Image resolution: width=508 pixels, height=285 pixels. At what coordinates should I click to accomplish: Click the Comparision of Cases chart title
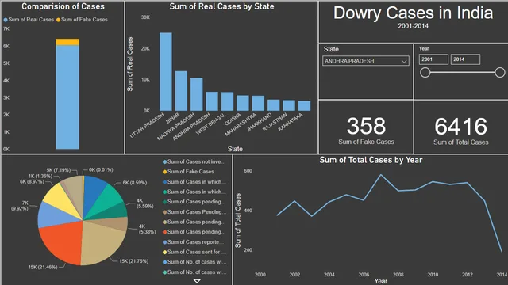(x=63, y=6)
